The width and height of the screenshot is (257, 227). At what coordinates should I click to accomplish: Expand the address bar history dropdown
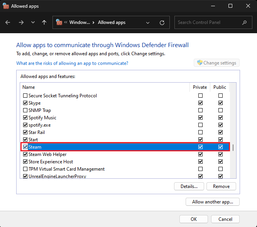(x=148, y=22)
